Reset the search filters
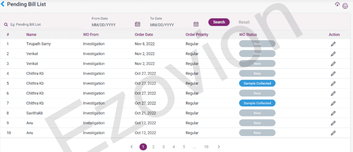The width and height of the screenshot is (353, 152). [x=244, y=22]
